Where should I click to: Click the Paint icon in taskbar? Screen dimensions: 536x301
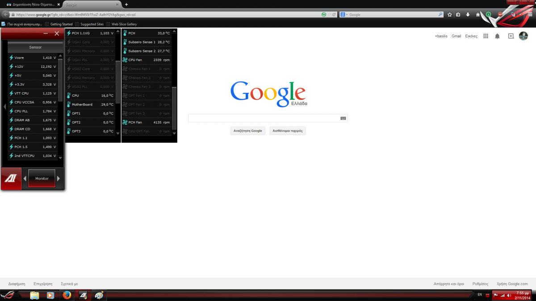(99, 295)
